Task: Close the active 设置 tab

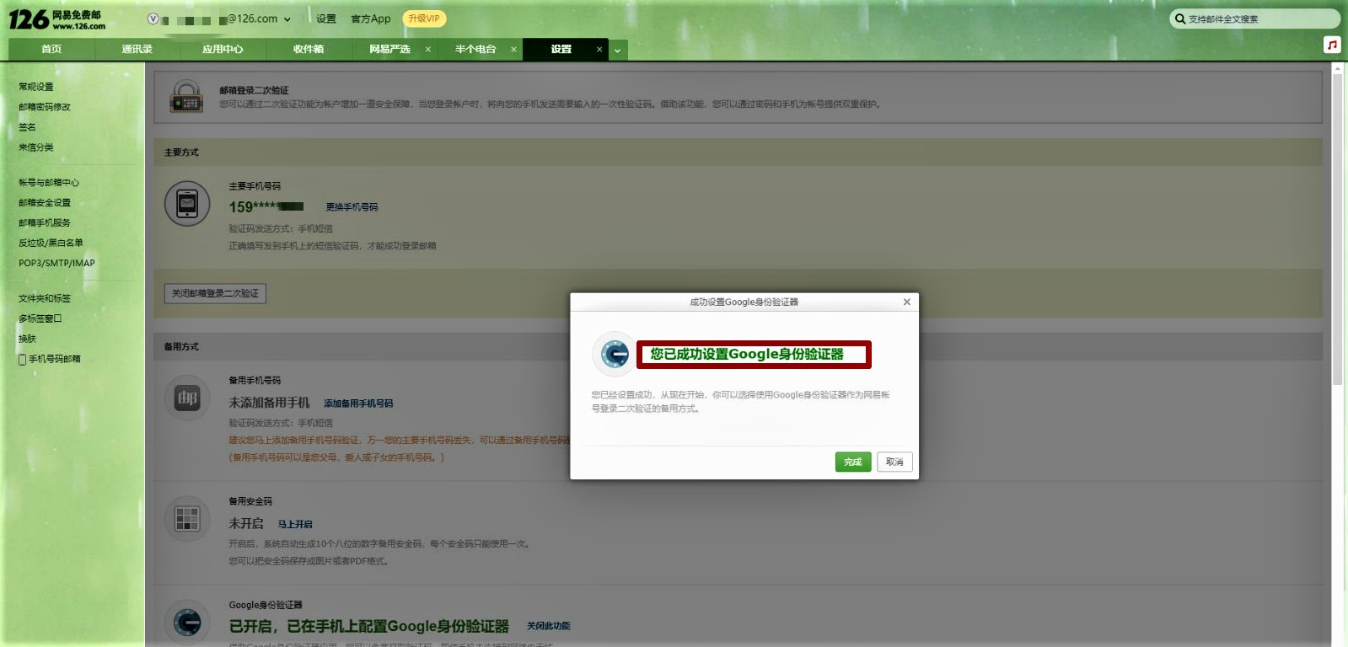Action: tap(599, 50)
